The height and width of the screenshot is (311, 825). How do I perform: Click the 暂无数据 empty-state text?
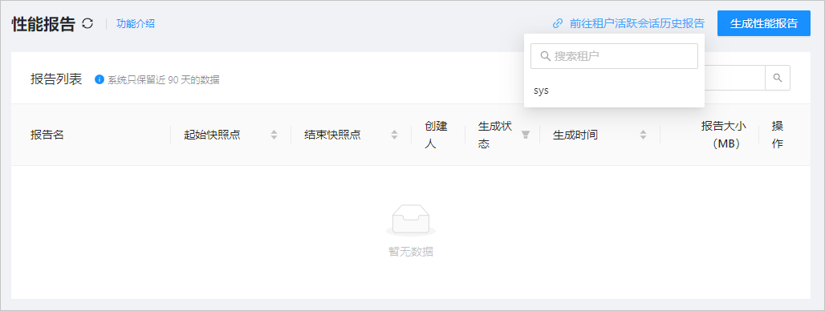pyautogui.click(x=411, y=252)
